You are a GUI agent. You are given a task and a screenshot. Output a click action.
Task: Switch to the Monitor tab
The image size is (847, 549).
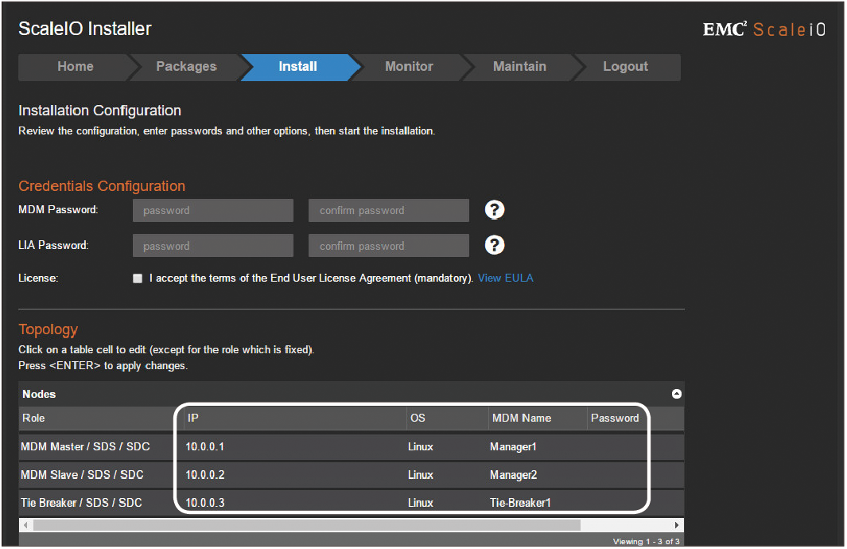409,67
